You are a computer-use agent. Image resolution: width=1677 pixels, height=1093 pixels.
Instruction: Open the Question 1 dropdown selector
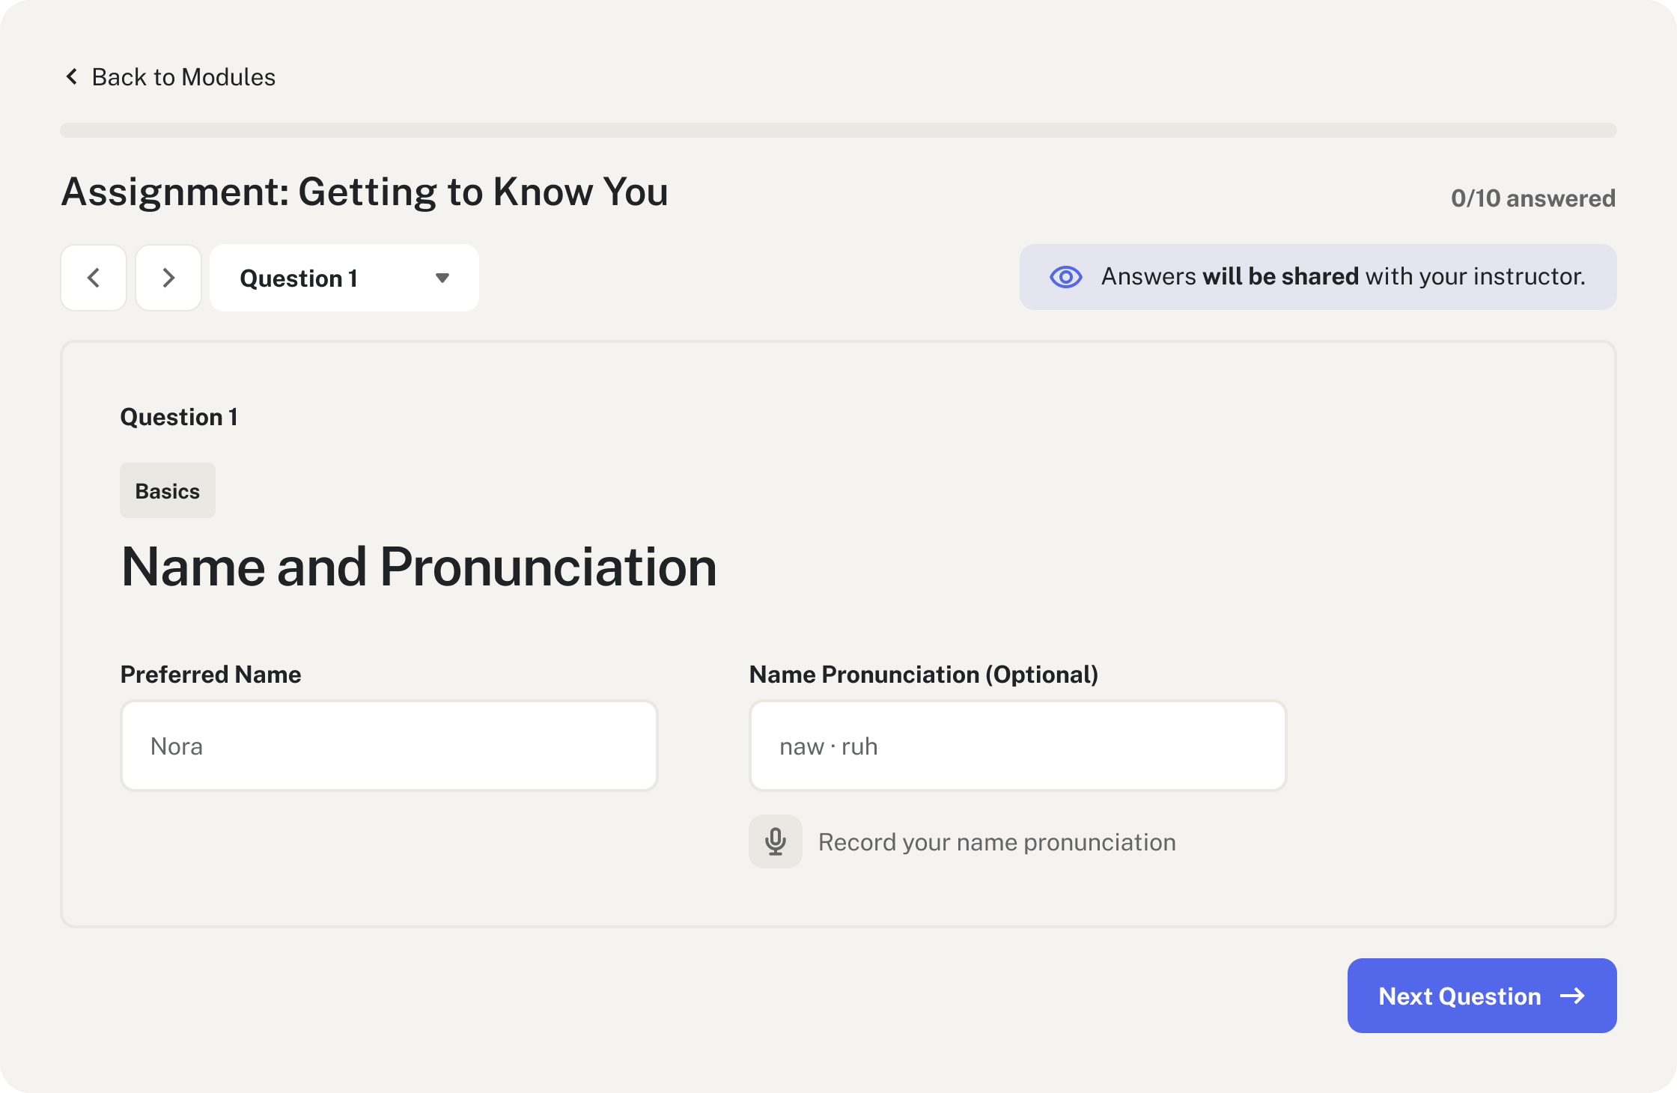[344, 278]
